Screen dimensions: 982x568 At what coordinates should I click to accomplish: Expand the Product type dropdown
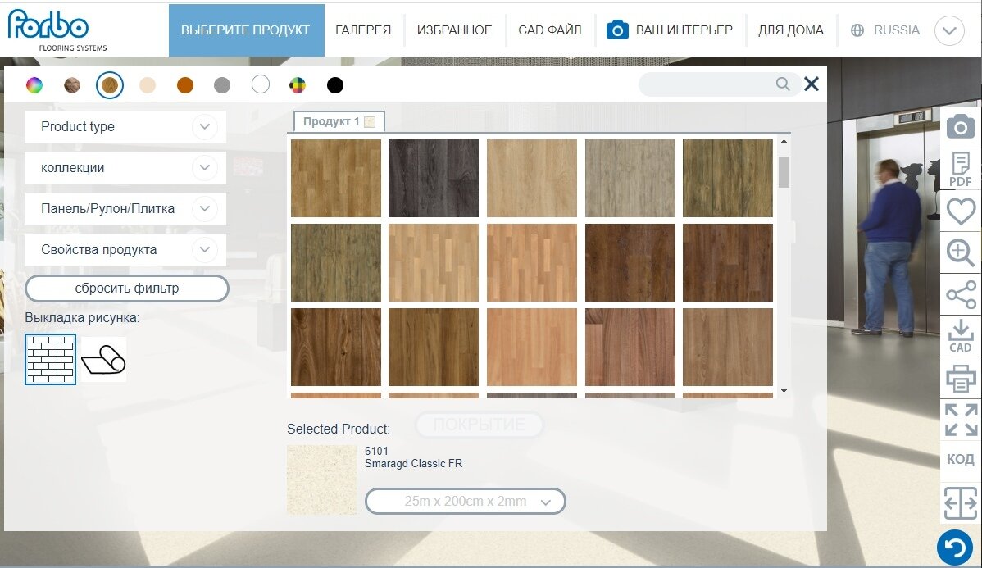coord(125,127)
